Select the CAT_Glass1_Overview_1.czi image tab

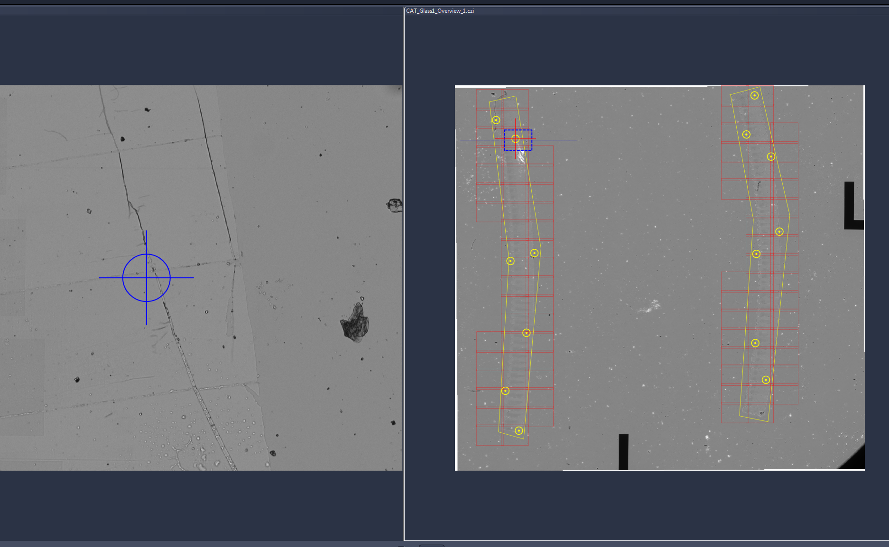click(440, 10)
